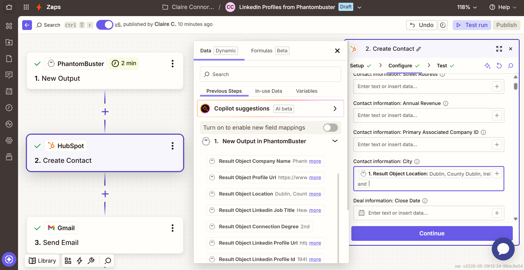Click the bottom toolbar search magnifier
The width and height of the screenshot is (524, 270).
click(x=108, y=261)
